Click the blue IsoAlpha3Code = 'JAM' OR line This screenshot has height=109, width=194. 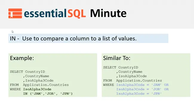(142, 85)
